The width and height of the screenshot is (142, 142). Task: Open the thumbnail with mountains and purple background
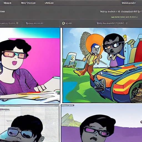click(102, 123)
